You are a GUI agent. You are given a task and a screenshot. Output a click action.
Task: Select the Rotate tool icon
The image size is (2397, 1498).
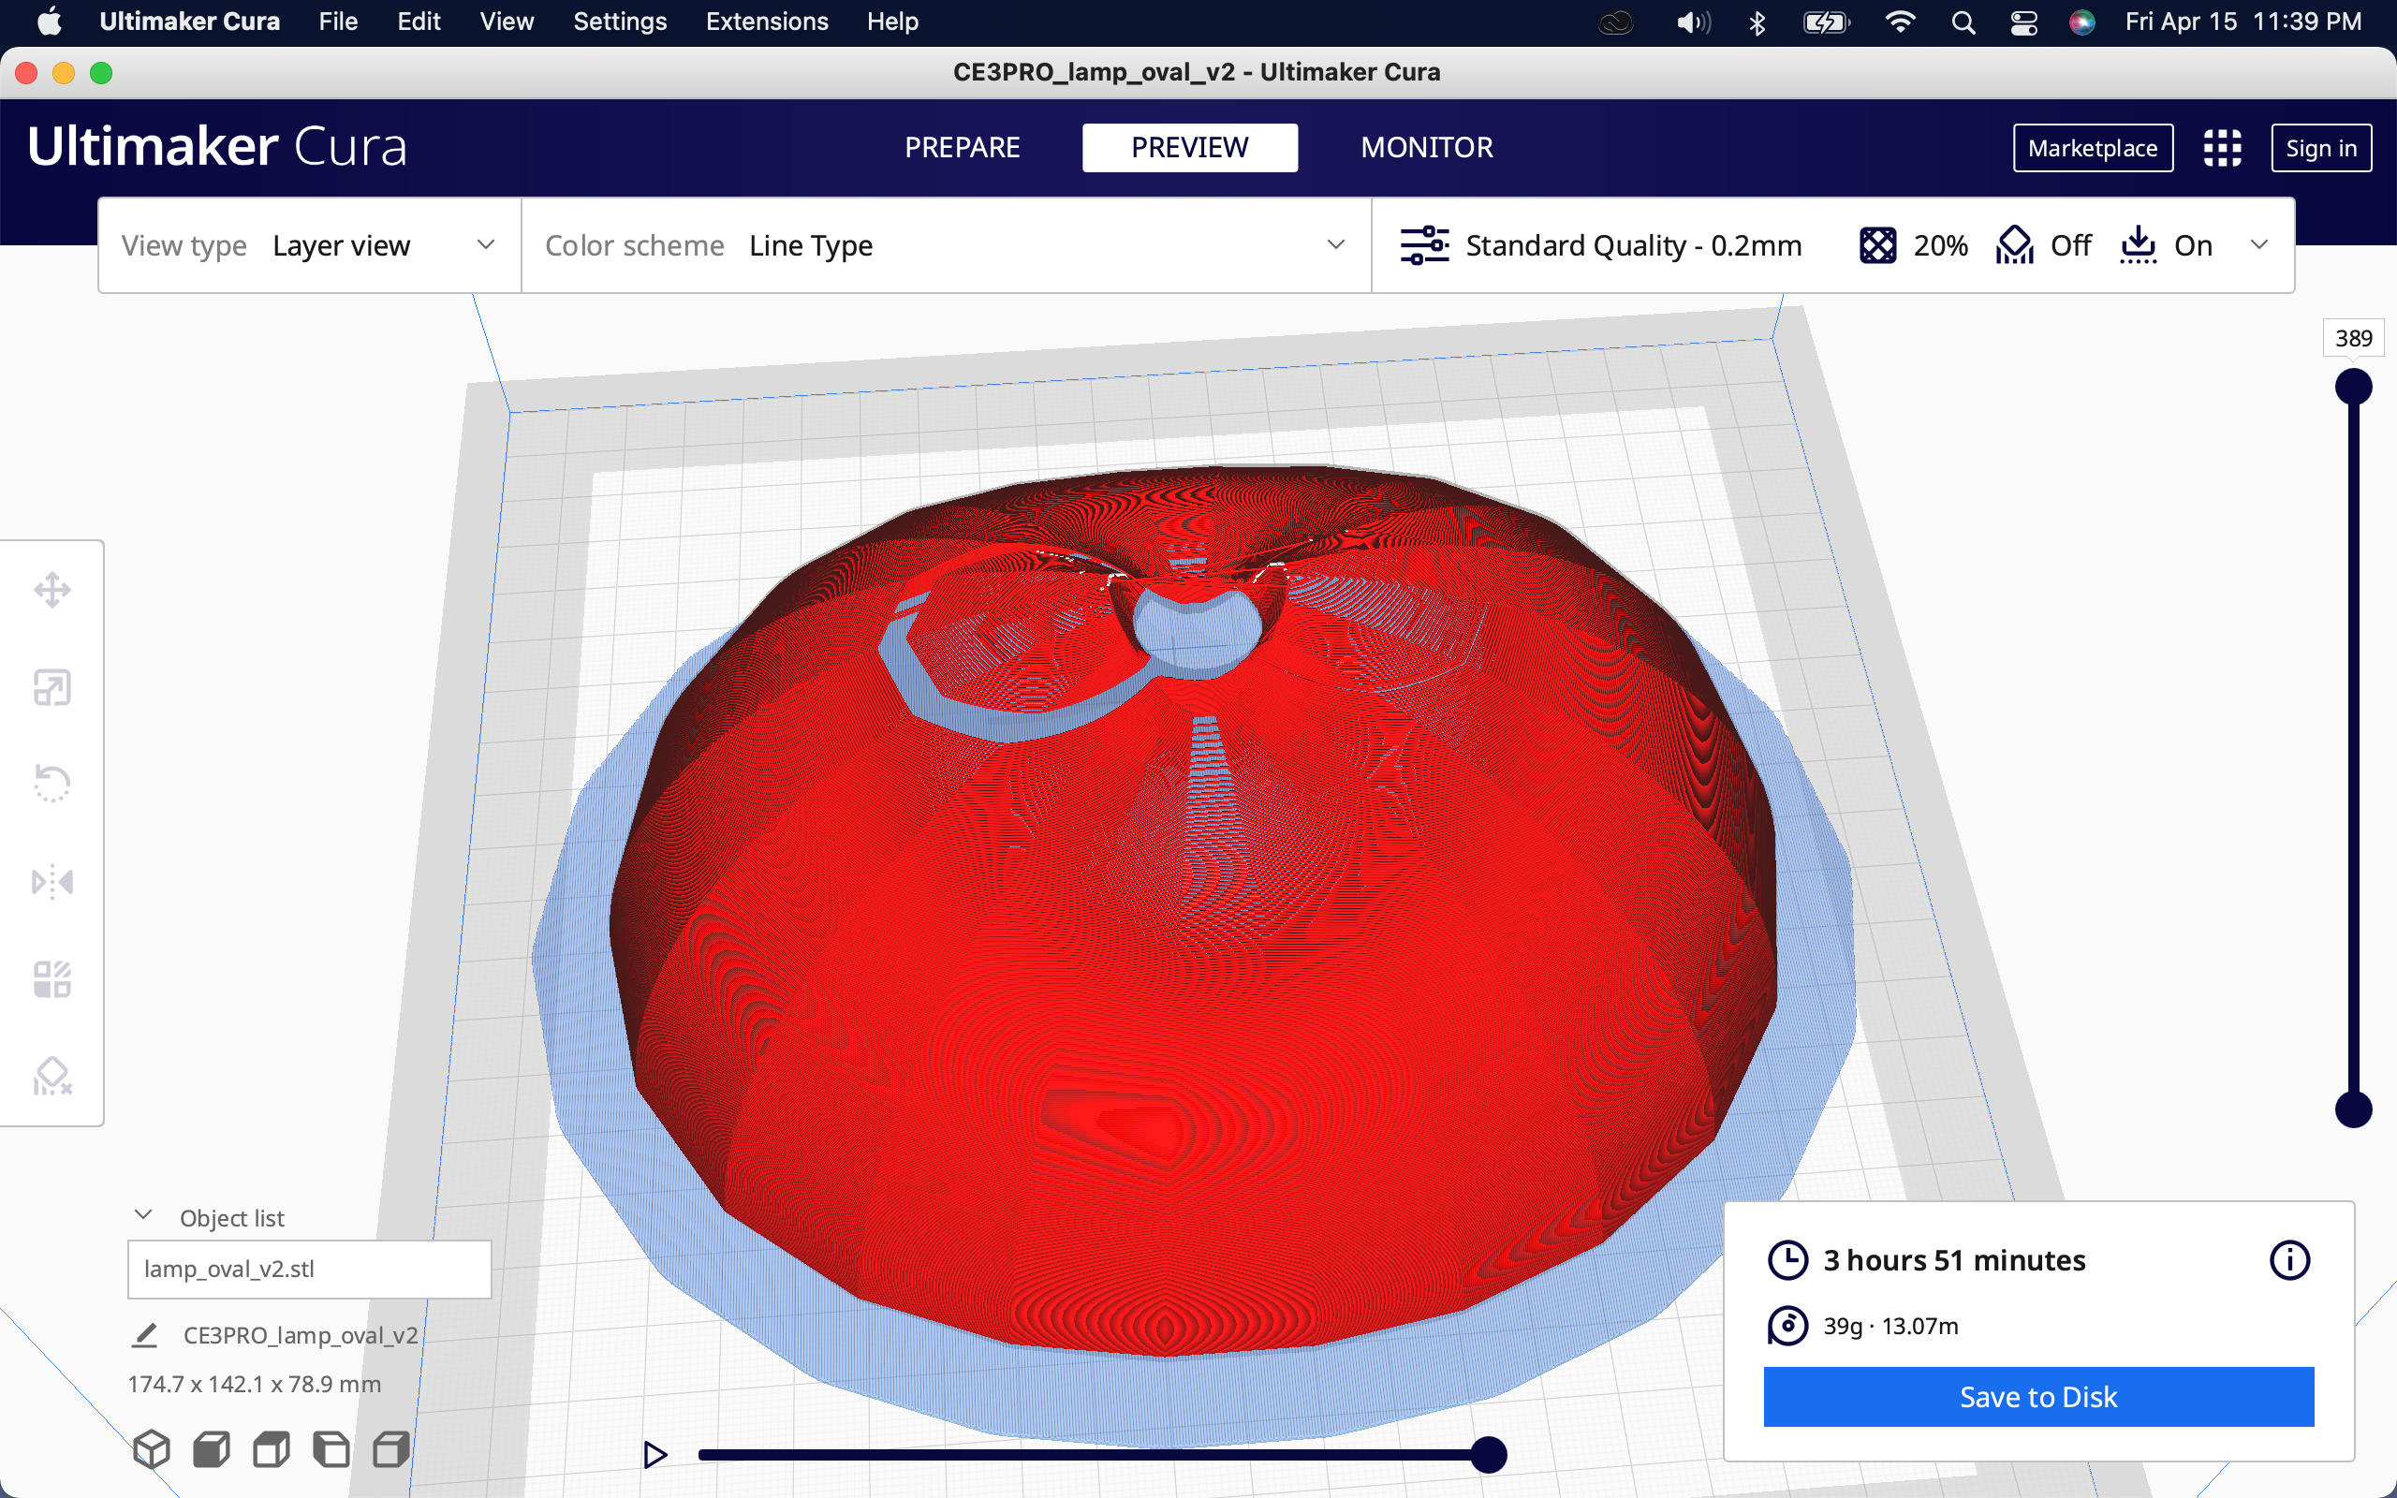coord(51,784)
